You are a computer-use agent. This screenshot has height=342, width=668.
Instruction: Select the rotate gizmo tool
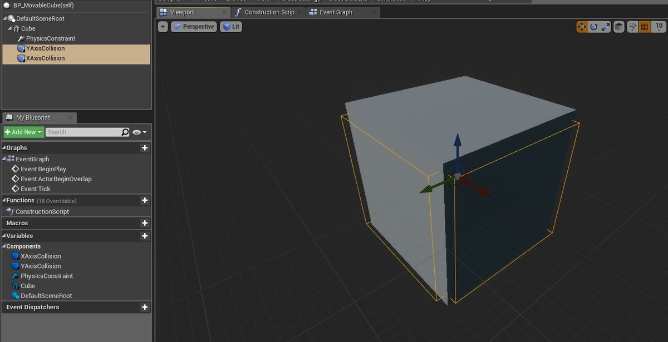click(x=593, y=27)
